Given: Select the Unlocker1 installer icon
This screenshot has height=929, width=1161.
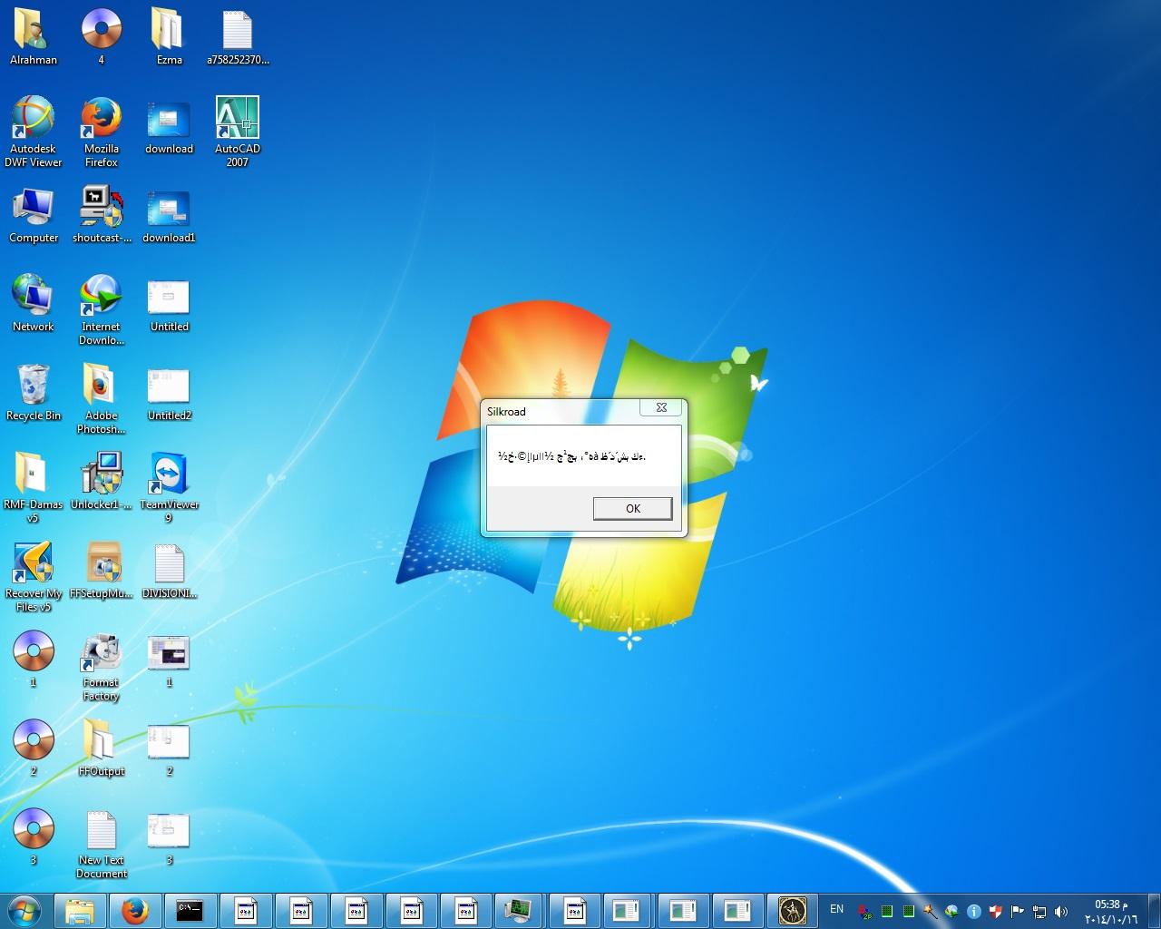Looking at the screenshot, I should click(102, 481).
